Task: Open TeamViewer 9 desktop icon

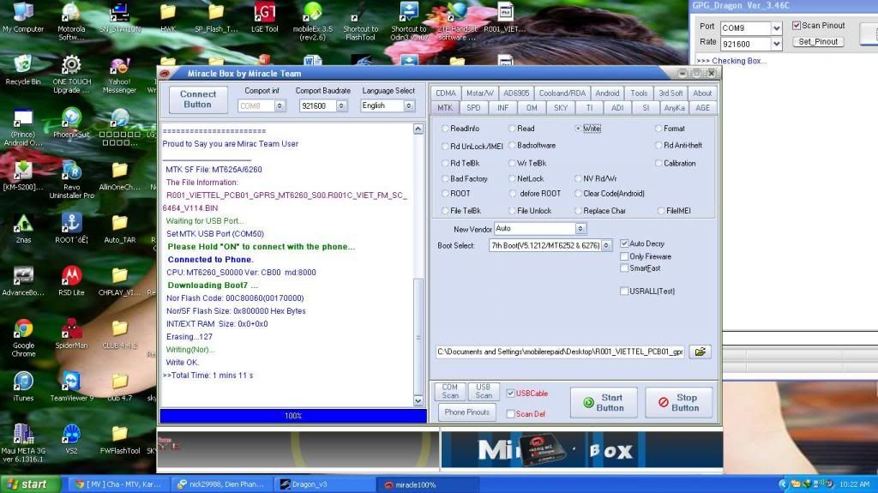Action: (71, 387)
